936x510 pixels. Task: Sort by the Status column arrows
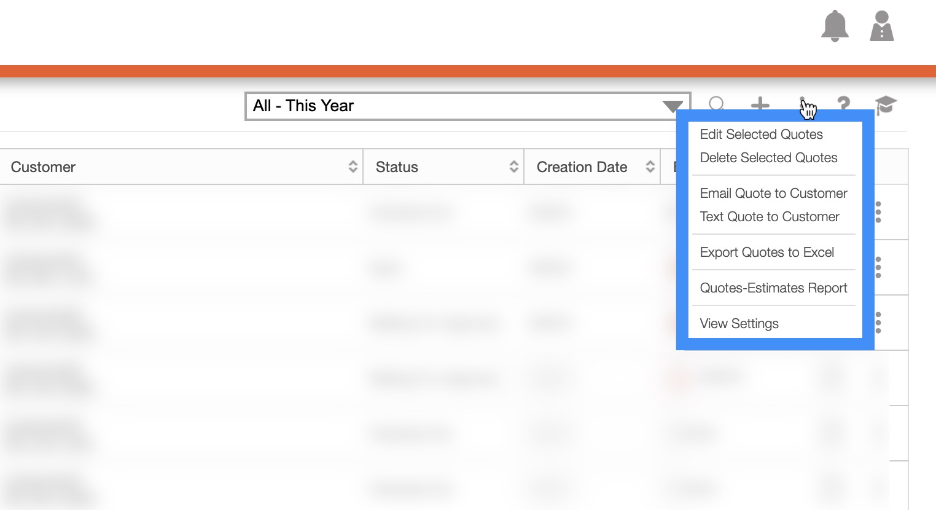(513, 167)
